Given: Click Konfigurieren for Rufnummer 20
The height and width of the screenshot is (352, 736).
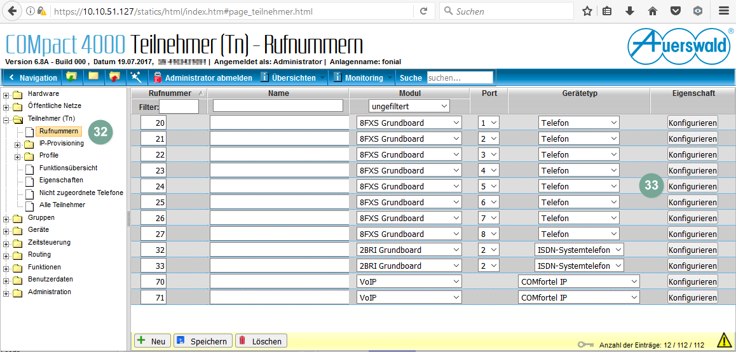Looking at the screenshot, I should point(693,123).
